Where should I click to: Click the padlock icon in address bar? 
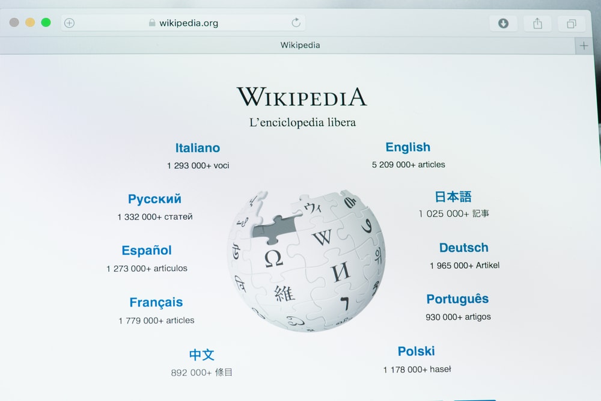[x=152, y=23]
